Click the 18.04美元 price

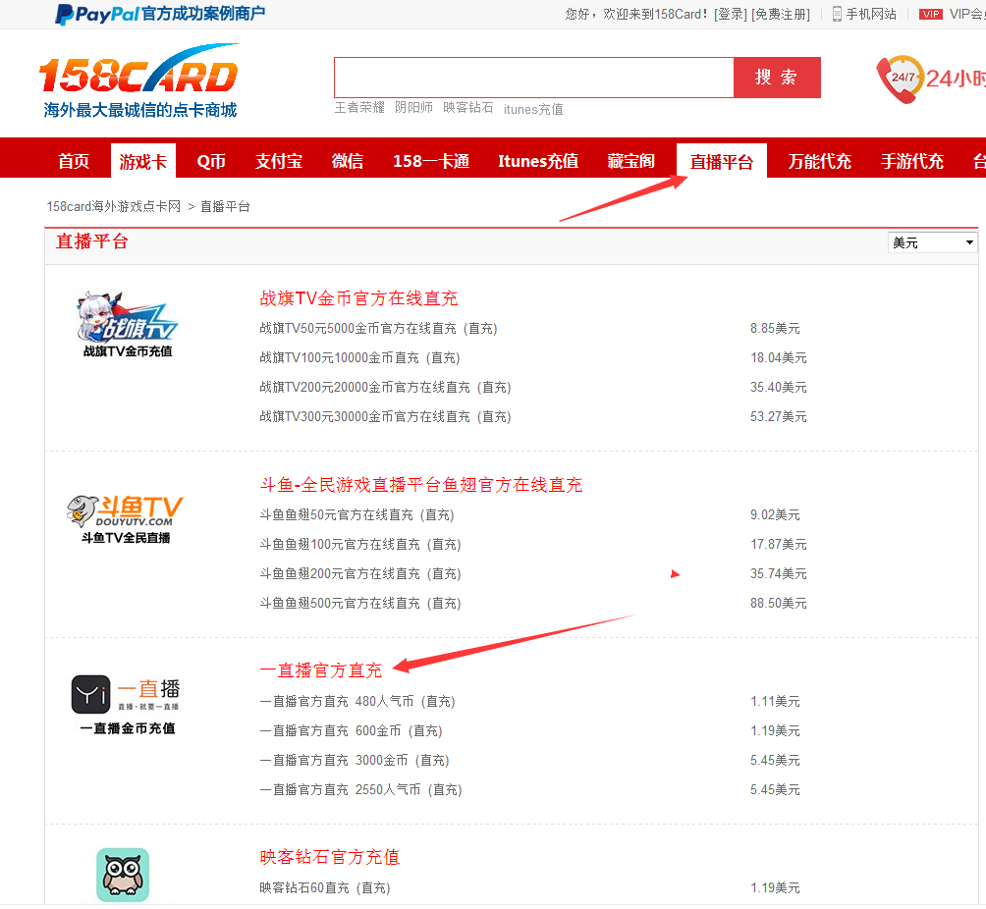[x=779, y=357]
